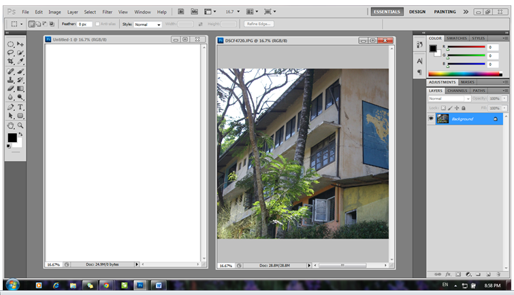
Task: Choose New selection mode in options bar
Action: (32, 24)
